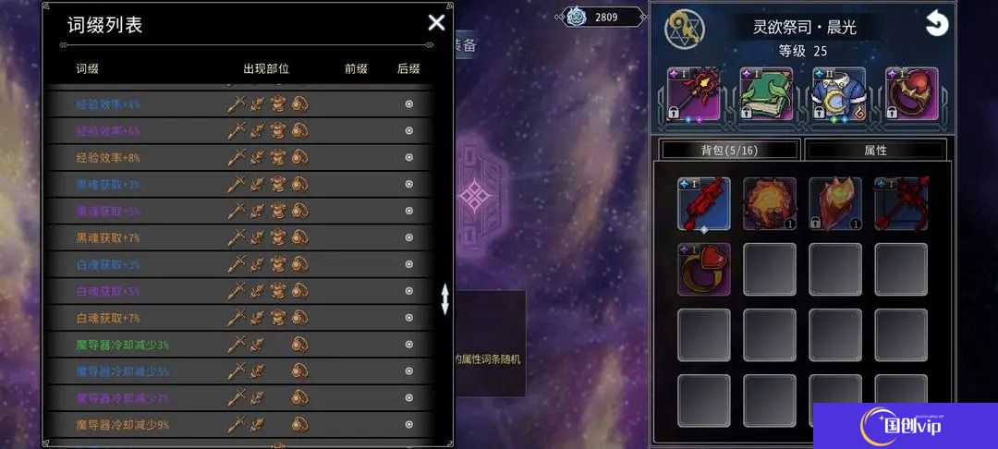Click the red gun item in backpack

point(704,203)
